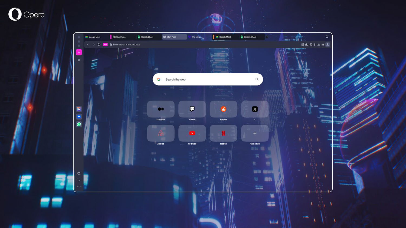Toggle the pink VPN badge
Image resolution: width=406 pixels, height=228 pixels.
pyautogui.click(x=105, y=45)
